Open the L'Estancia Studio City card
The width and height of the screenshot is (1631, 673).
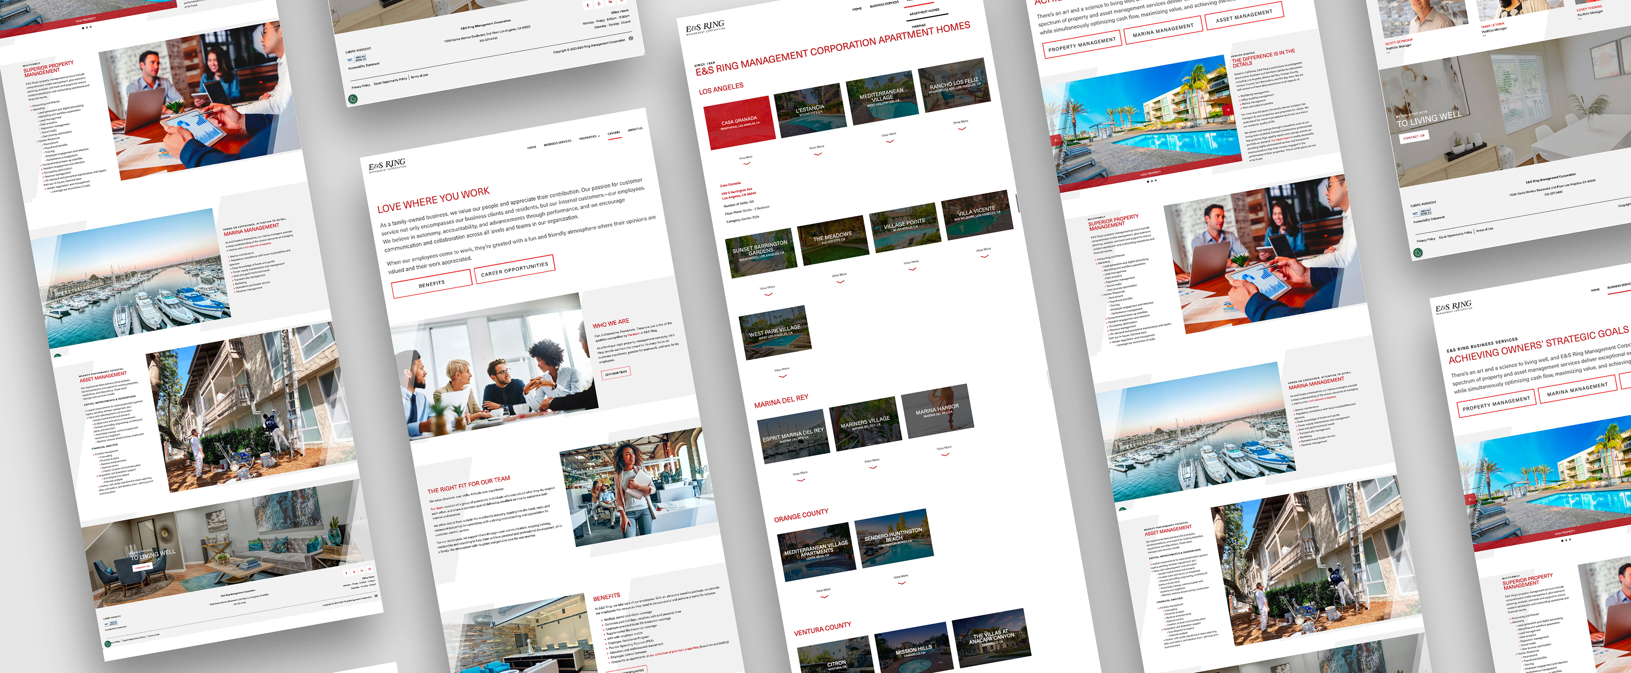pyautogui.click(x=810, y=110)
